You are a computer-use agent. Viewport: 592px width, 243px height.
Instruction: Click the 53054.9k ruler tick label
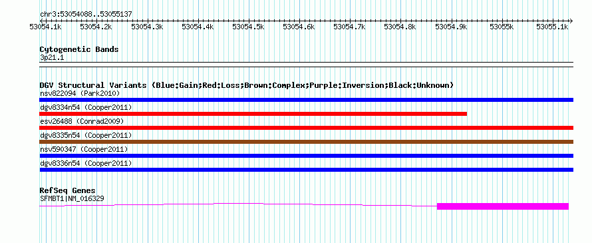451,27
